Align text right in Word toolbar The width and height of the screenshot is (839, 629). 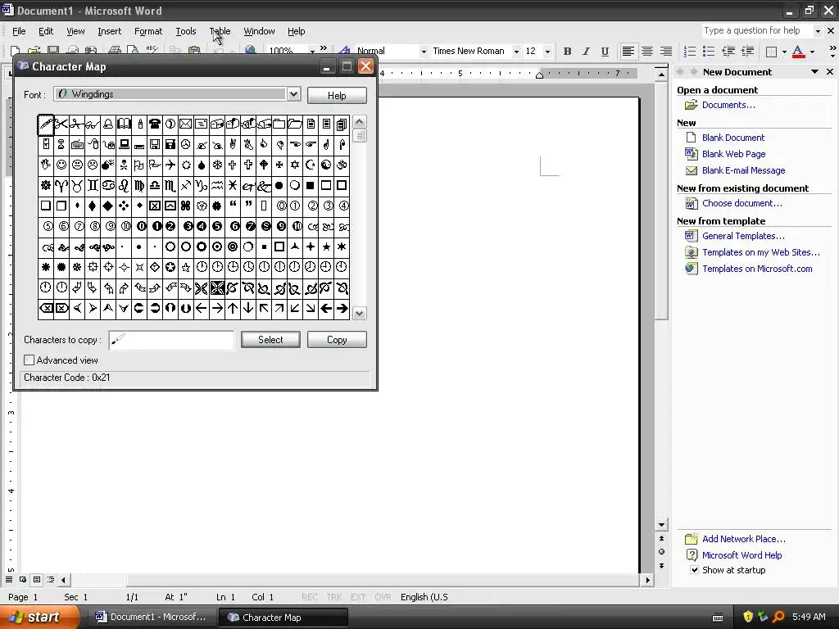pyautogui.click(x=665, y=52)
